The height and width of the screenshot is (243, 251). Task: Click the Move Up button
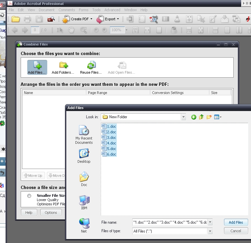tap(33, 176)
